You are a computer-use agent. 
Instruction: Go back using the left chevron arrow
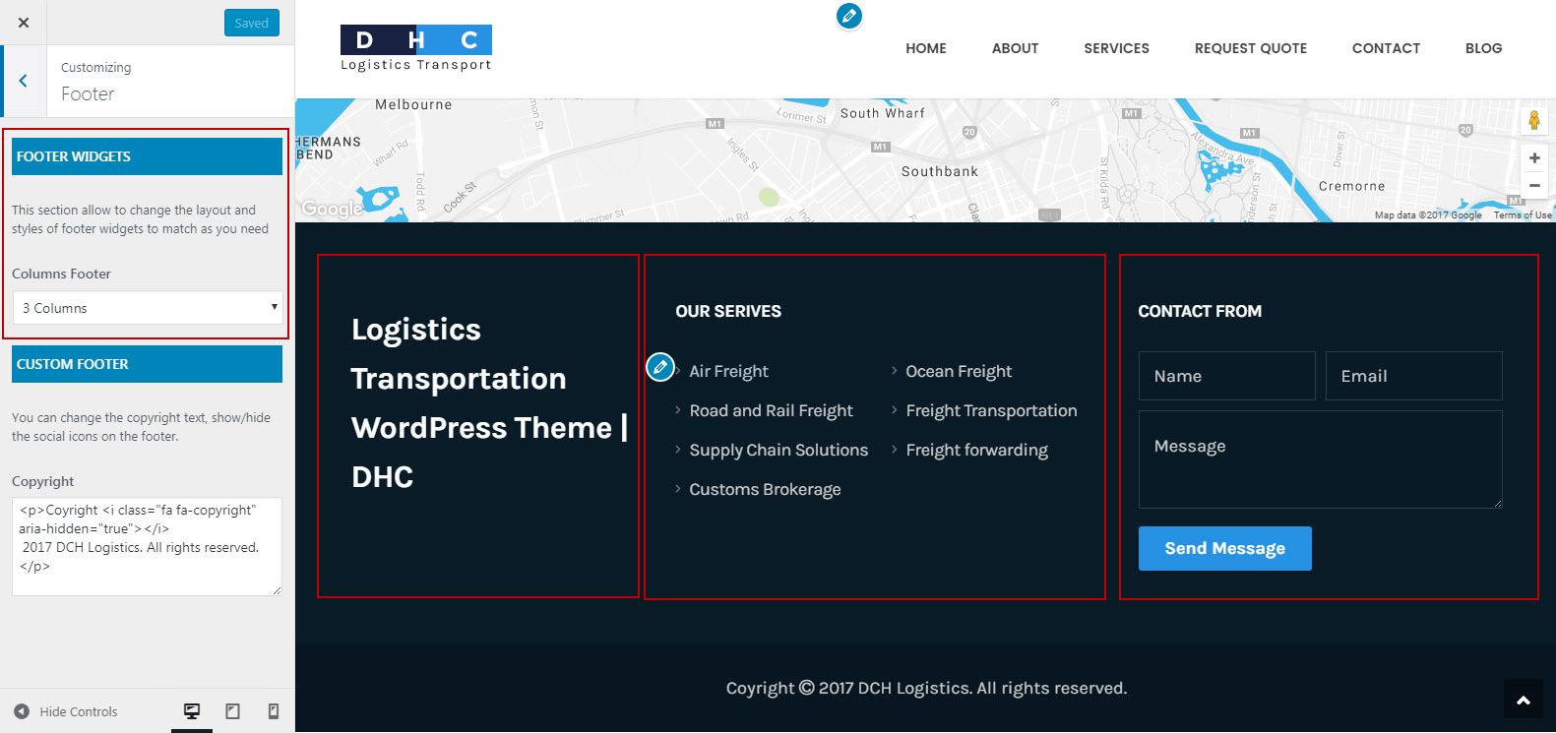[x=23, y=81]
